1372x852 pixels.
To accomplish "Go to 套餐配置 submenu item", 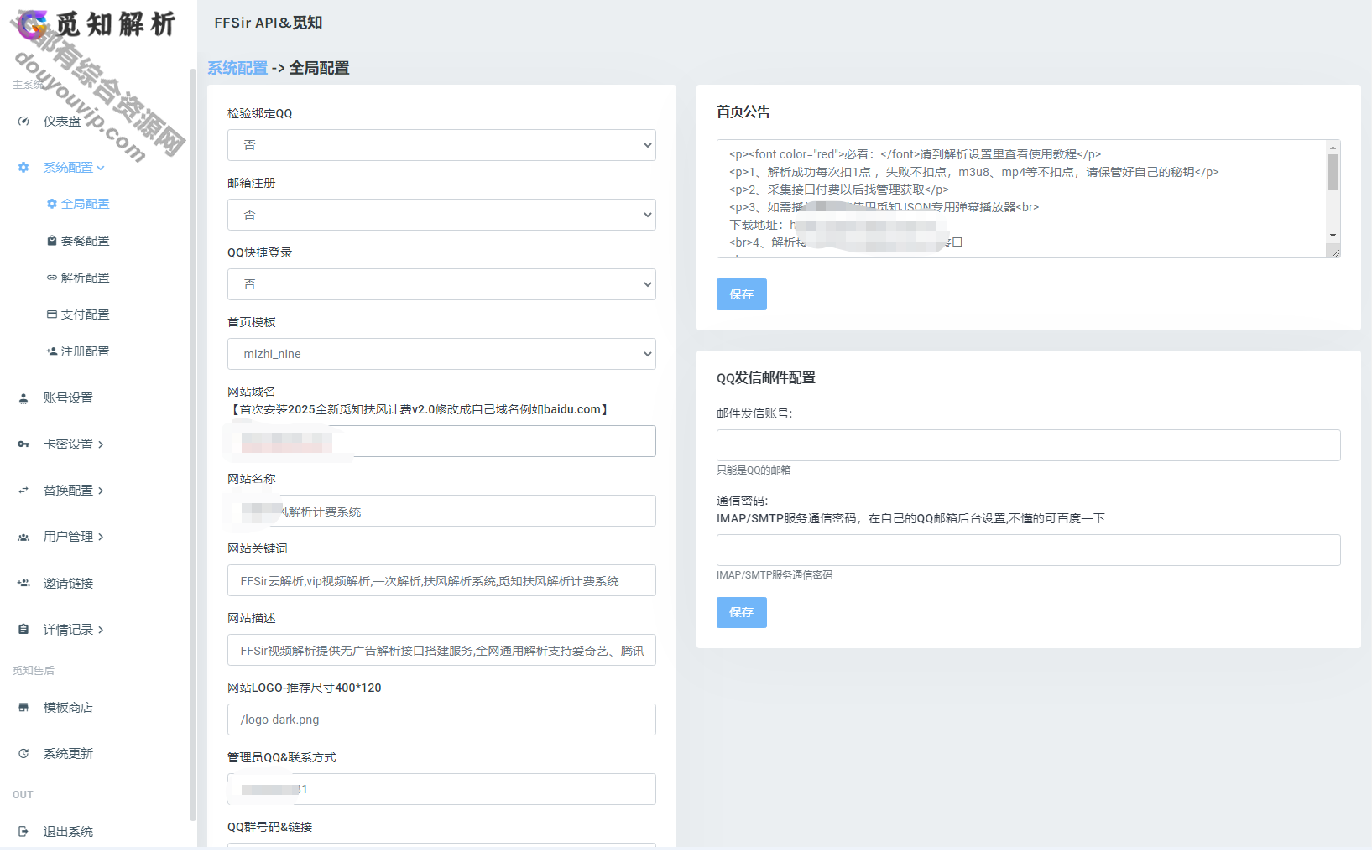I will point(85,241).
